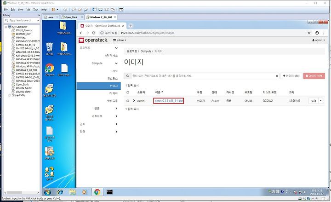331x202 pixels.
Task: Click the address bar URL
Action: [148, 33]
